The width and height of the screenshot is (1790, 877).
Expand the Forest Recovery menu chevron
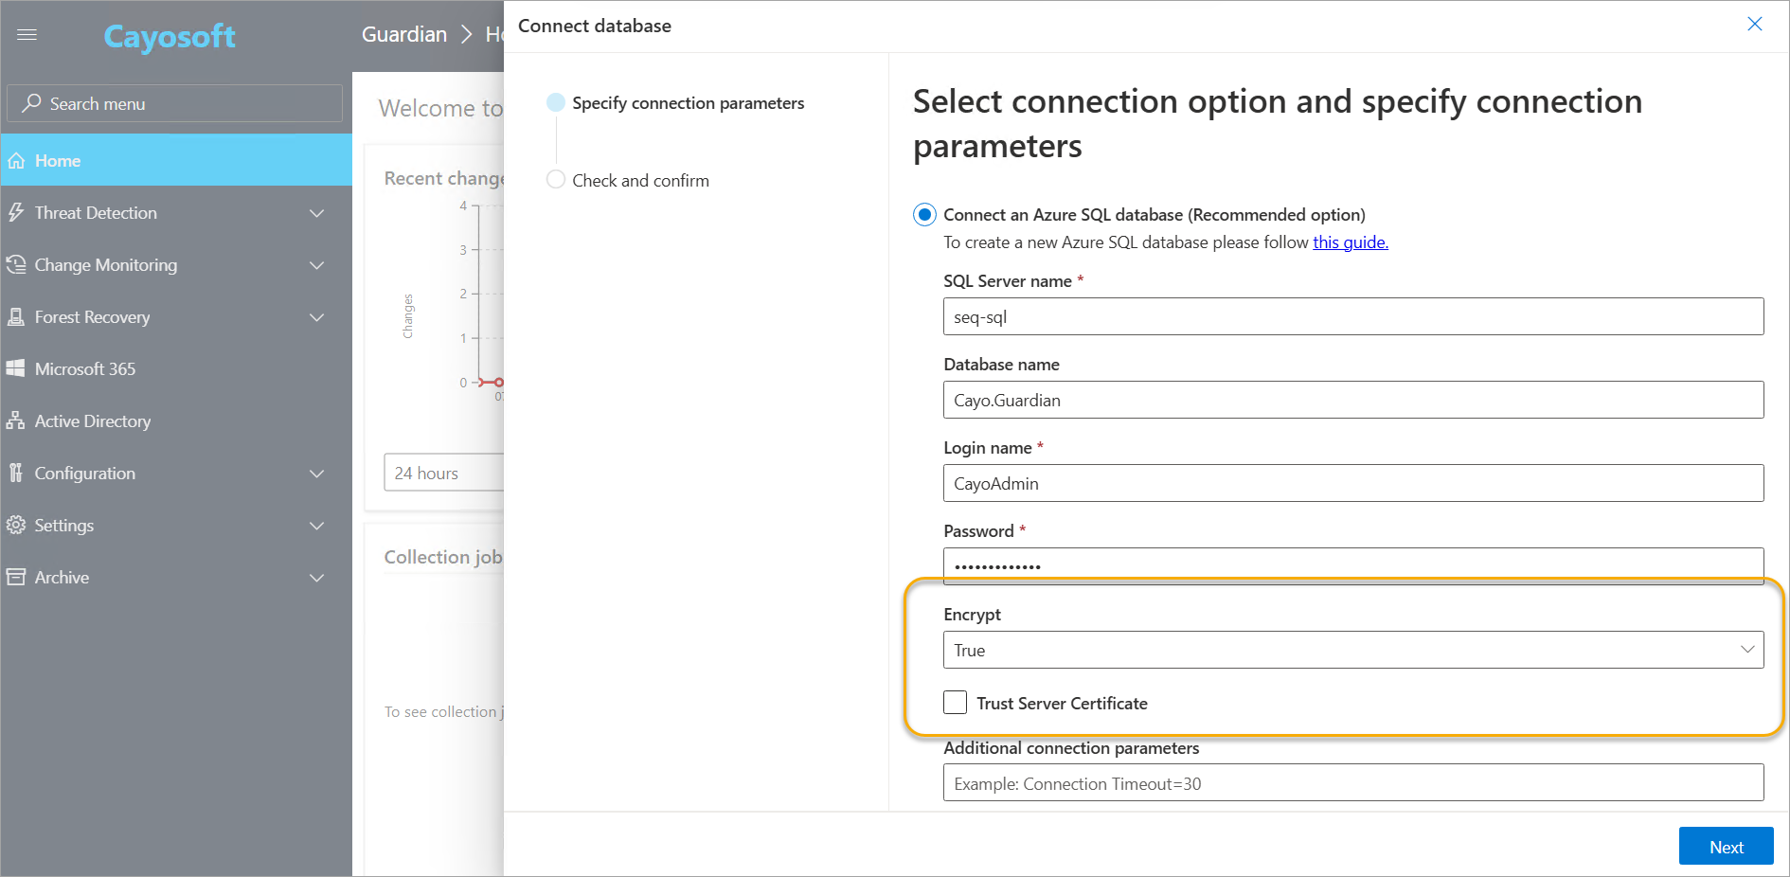pyautogui.click(x=317, y=317)
